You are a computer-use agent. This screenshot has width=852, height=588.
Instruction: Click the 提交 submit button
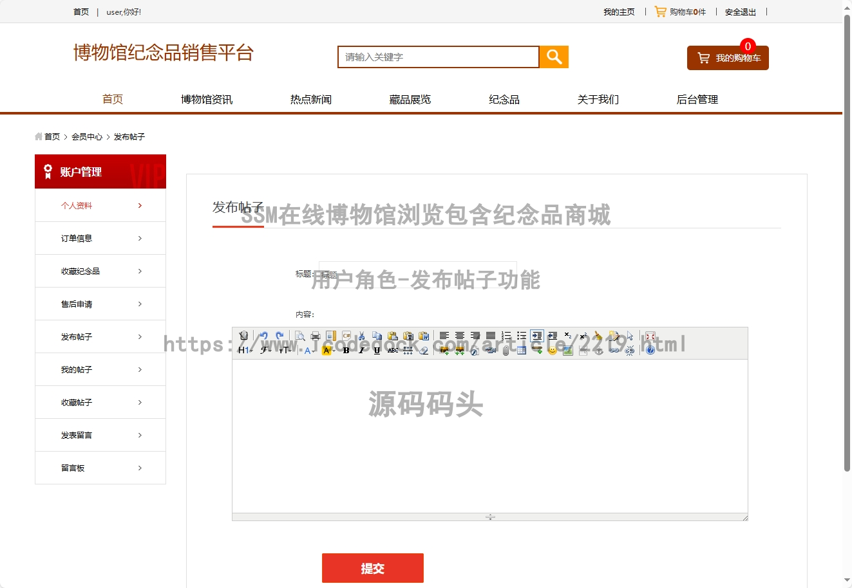click(x=373, y=568)
